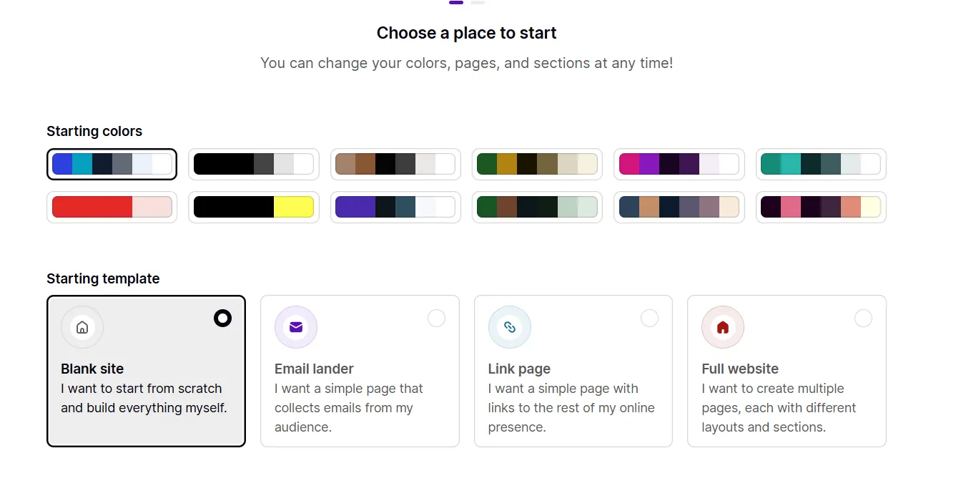The height and width of the screenshot is (491, 961).
Task: Select the Full website radio button
Action: [863, 319]
